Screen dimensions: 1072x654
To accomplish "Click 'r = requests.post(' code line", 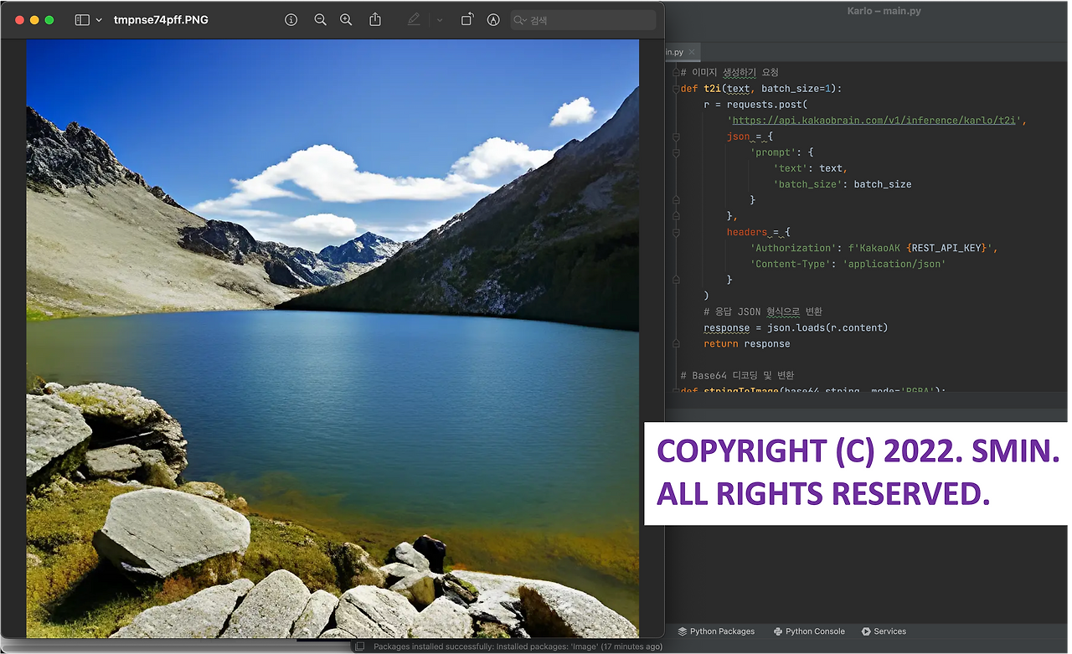I will click(755, 105).
